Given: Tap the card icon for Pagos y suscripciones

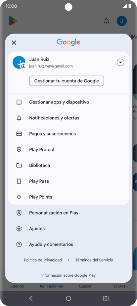Looking at the screenshot, I should tap(19, 134).
